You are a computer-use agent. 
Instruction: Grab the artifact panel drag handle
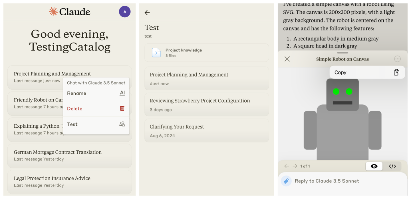point(342,53)
